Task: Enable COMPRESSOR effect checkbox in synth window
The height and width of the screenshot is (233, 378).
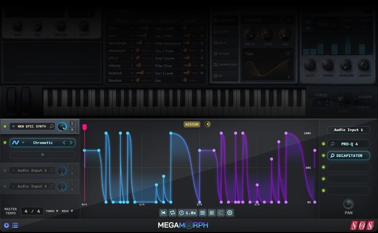Action: 216,64
